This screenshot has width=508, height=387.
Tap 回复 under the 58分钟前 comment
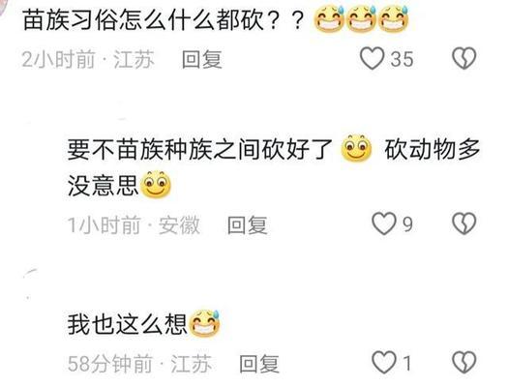[259, 364]
